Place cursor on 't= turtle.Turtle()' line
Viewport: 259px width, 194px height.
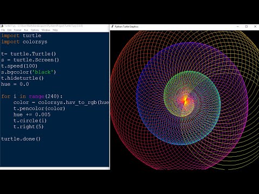coord(29,54)
